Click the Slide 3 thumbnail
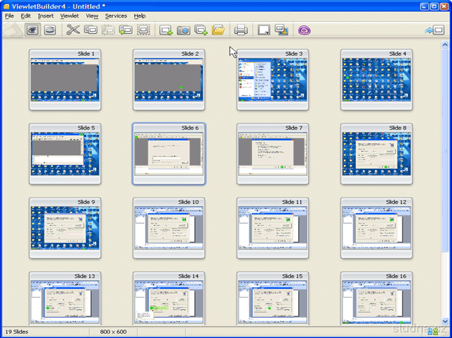The image size is (452, 338). tap(273, 80)
